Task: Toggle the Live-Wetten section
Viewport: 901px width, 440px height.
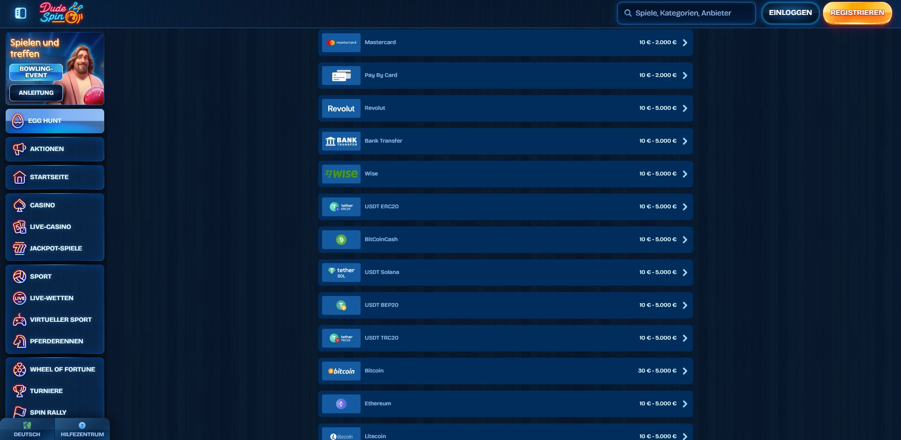Action: [19, 298]
